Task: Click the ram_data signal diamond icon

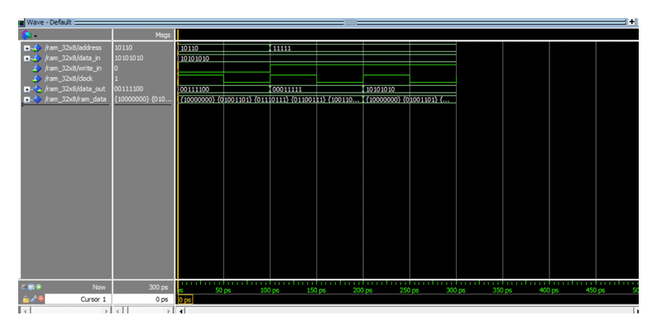Action: coord(36,100)
